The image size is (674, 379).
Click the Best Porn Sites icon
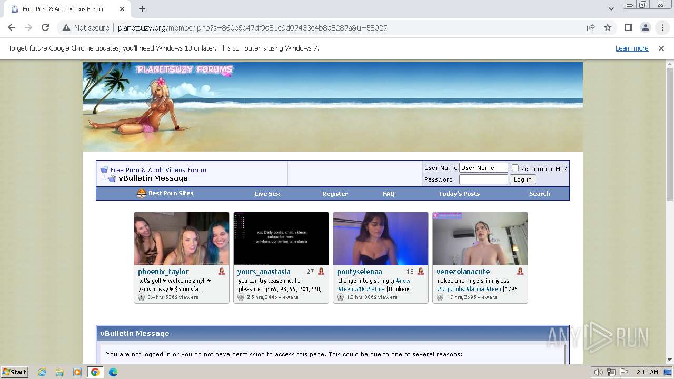pos(141,193)
